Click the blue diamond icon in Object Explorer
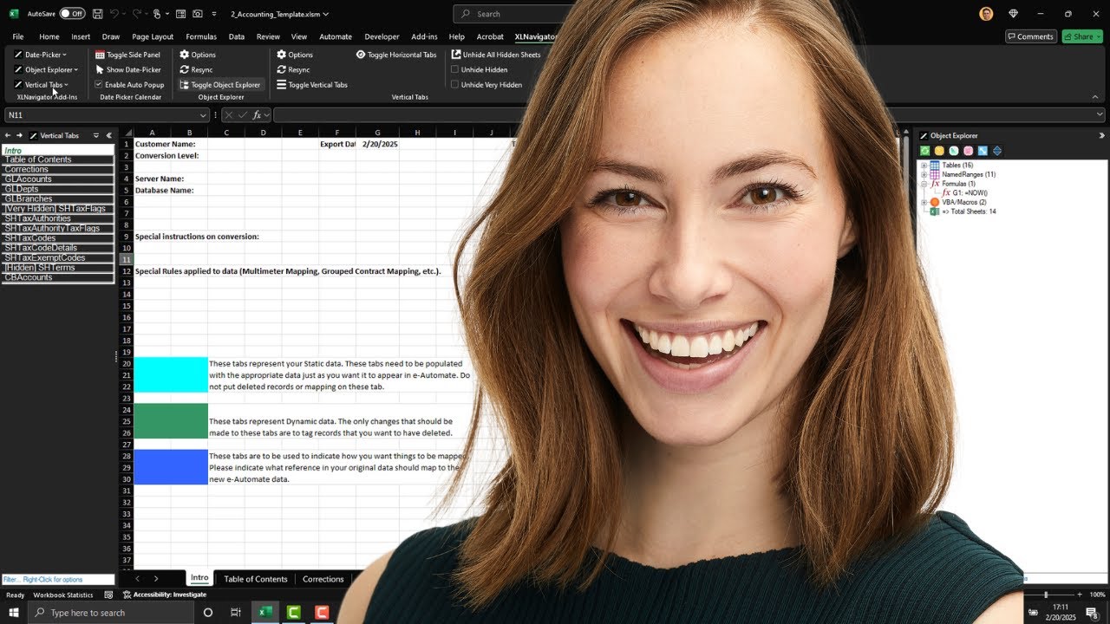Screen dimensions: 1110x624 coord(996,151)
